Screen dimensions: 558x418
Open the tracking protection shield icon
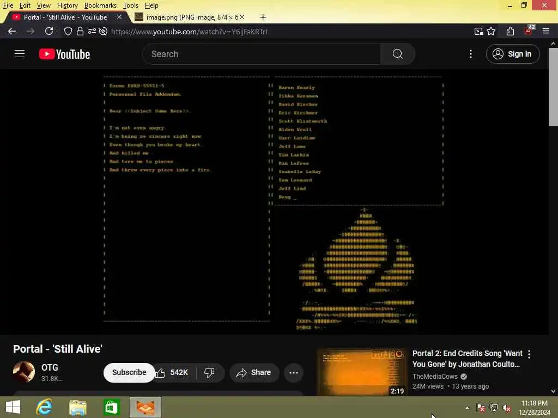(x=68, y=31)
